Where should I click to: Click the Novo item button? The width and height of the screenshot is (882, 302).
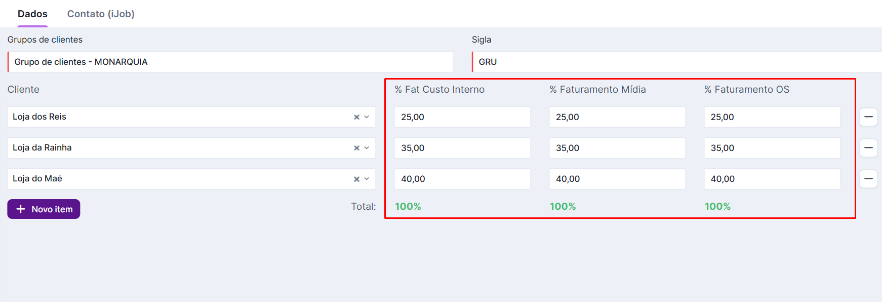click(44, 209)
